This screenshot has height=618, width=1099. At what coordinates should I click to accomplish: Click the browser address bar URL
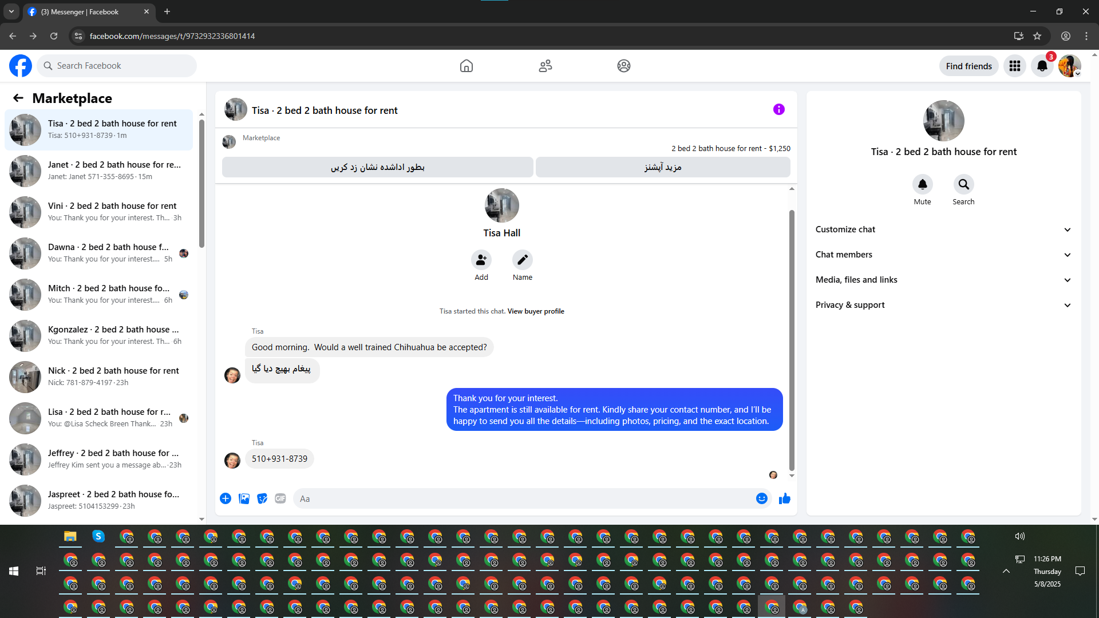click(172, 36)
